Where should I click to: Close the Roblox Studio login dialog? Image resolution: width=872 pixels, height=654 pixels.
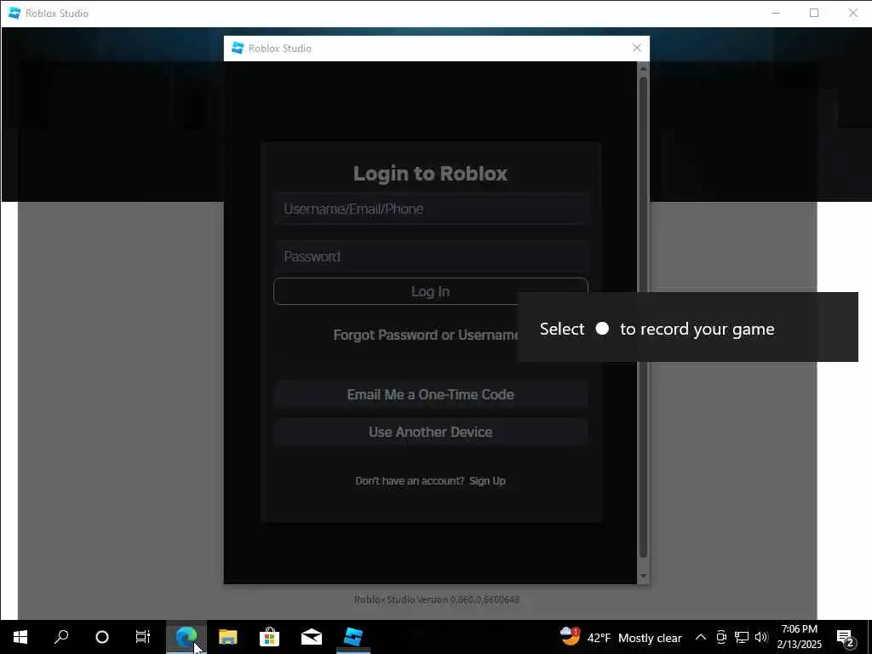coord(637,48)
